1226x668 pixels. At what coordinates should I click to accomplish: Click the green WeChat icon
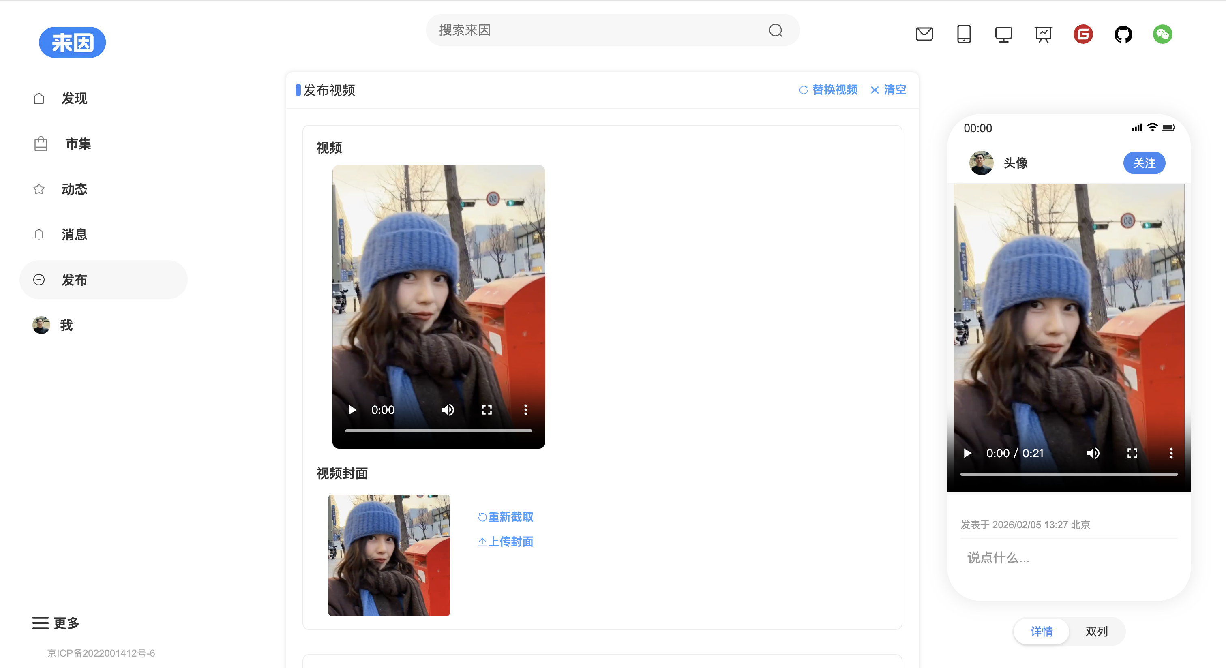click(x=1162, y=34)
